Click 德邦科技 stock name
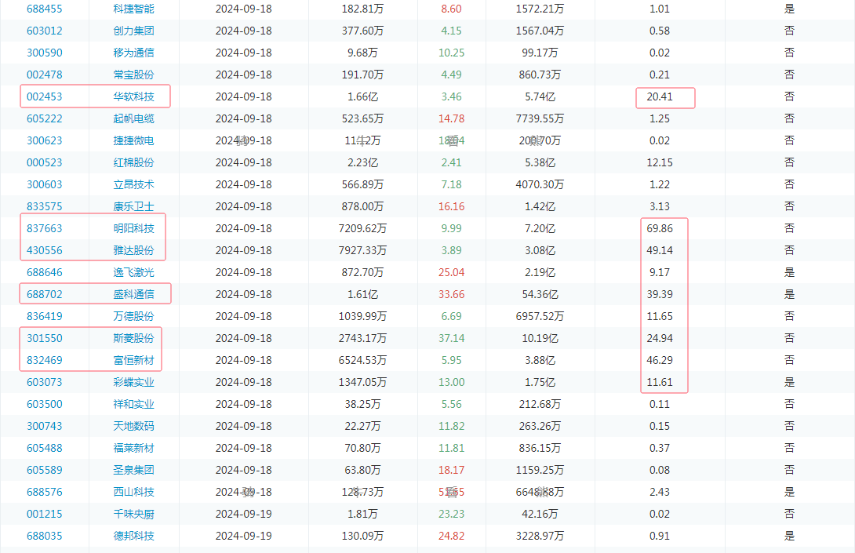The height and width of the screenshot is (553, 855). 133,536
